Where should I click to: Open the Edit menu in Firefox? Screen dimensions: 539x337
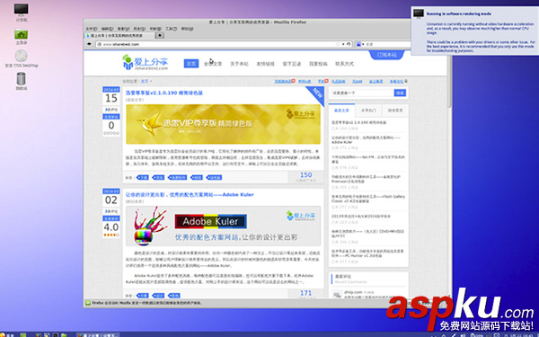pos(107,29)
